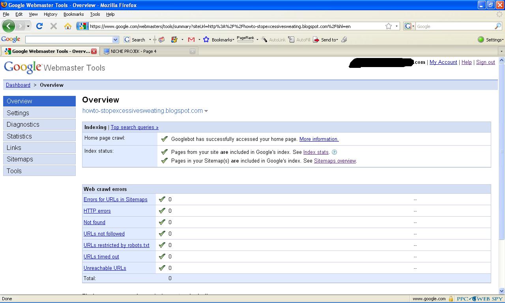Open Top search queries link
The image size is (505, 303).
point(135,127)
